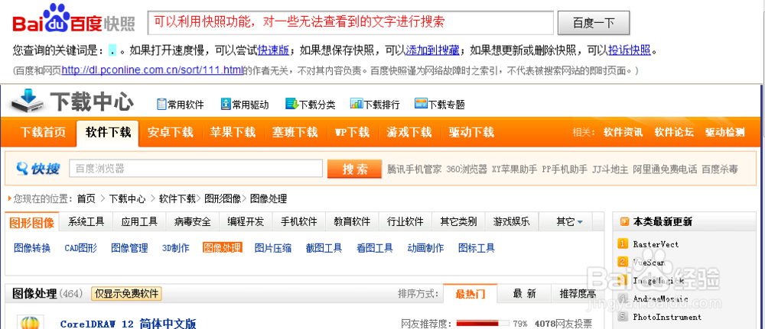Open subcategory 图像转换
Screen dimensions: 765x329
(x=32, y=248)
